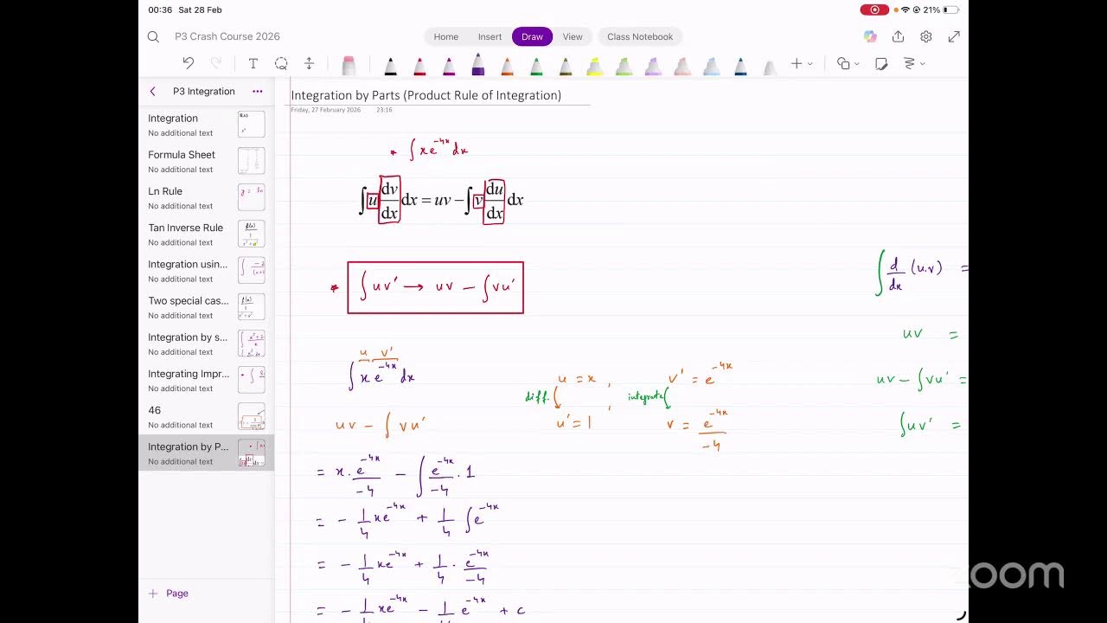Select the Integration by P... page
Image resolution: width=1107 pixels, height=623 pixels.
pyautogui.click(x=207, y=453)
